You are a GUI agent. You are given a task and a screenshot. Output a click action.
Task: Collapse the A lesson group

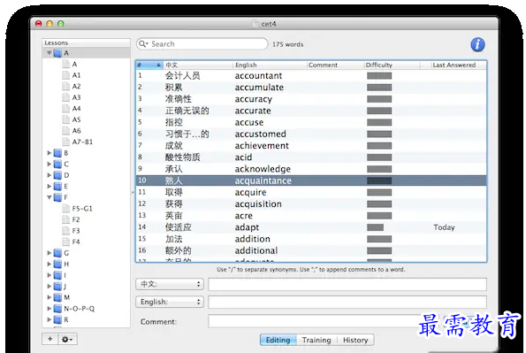[x=50, y=53]
